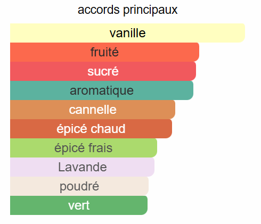Select the fruité accord bar

(104, 52)
